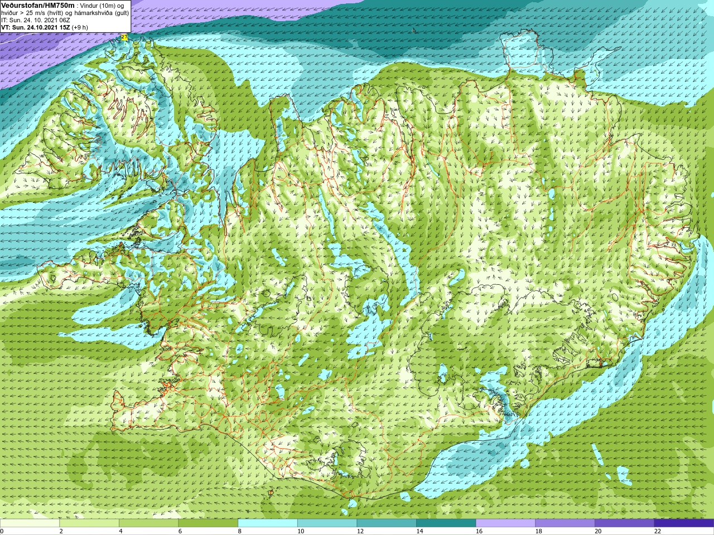714x535 pixels.
Task: Click the 'hviður > 25 m/s' legend description line
Action: [65, 13]
